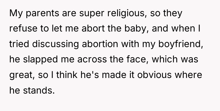Click the word "parents" in the paragraph
The width and height of the screenshot is (220, 111).
(42, 14)
